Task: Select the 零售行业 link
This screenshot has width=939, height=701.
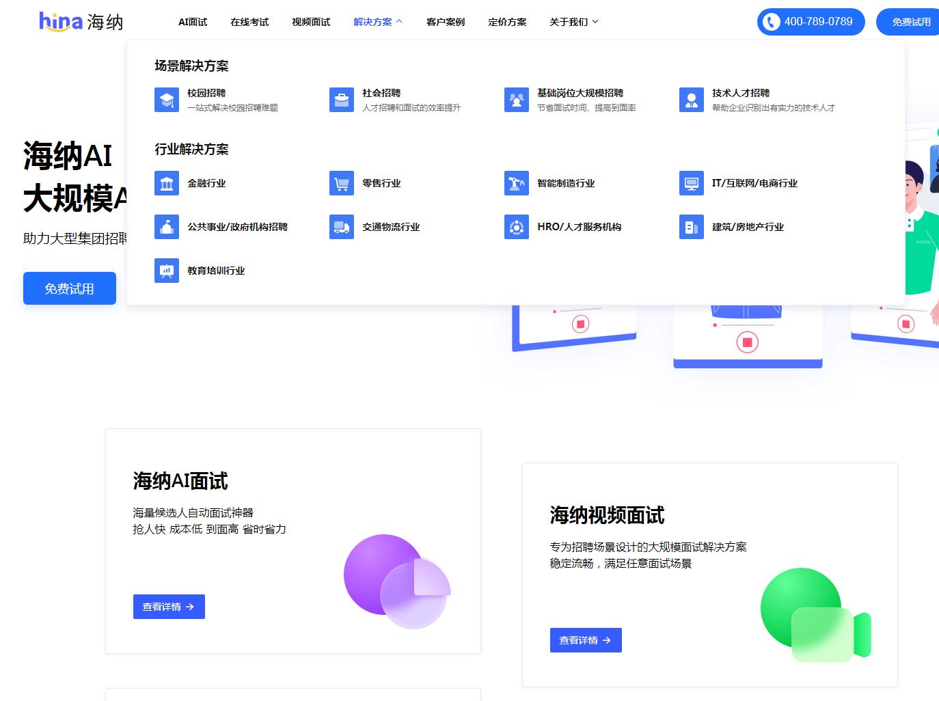Action: tap(381, 183)
